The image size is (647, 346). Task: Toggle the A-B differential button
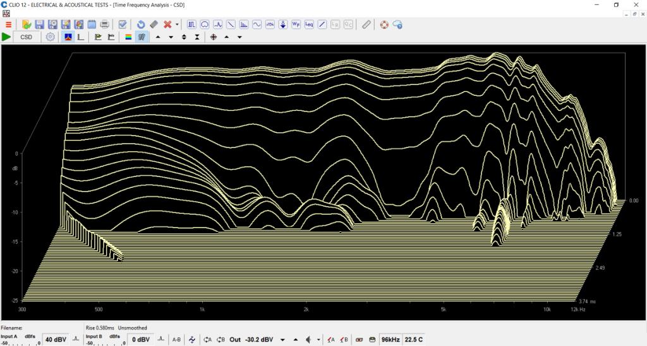177,340
